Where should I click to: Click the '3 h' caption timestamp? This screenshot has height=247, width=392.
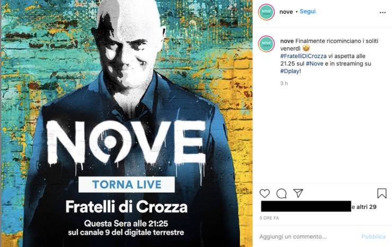click(284, 84)
